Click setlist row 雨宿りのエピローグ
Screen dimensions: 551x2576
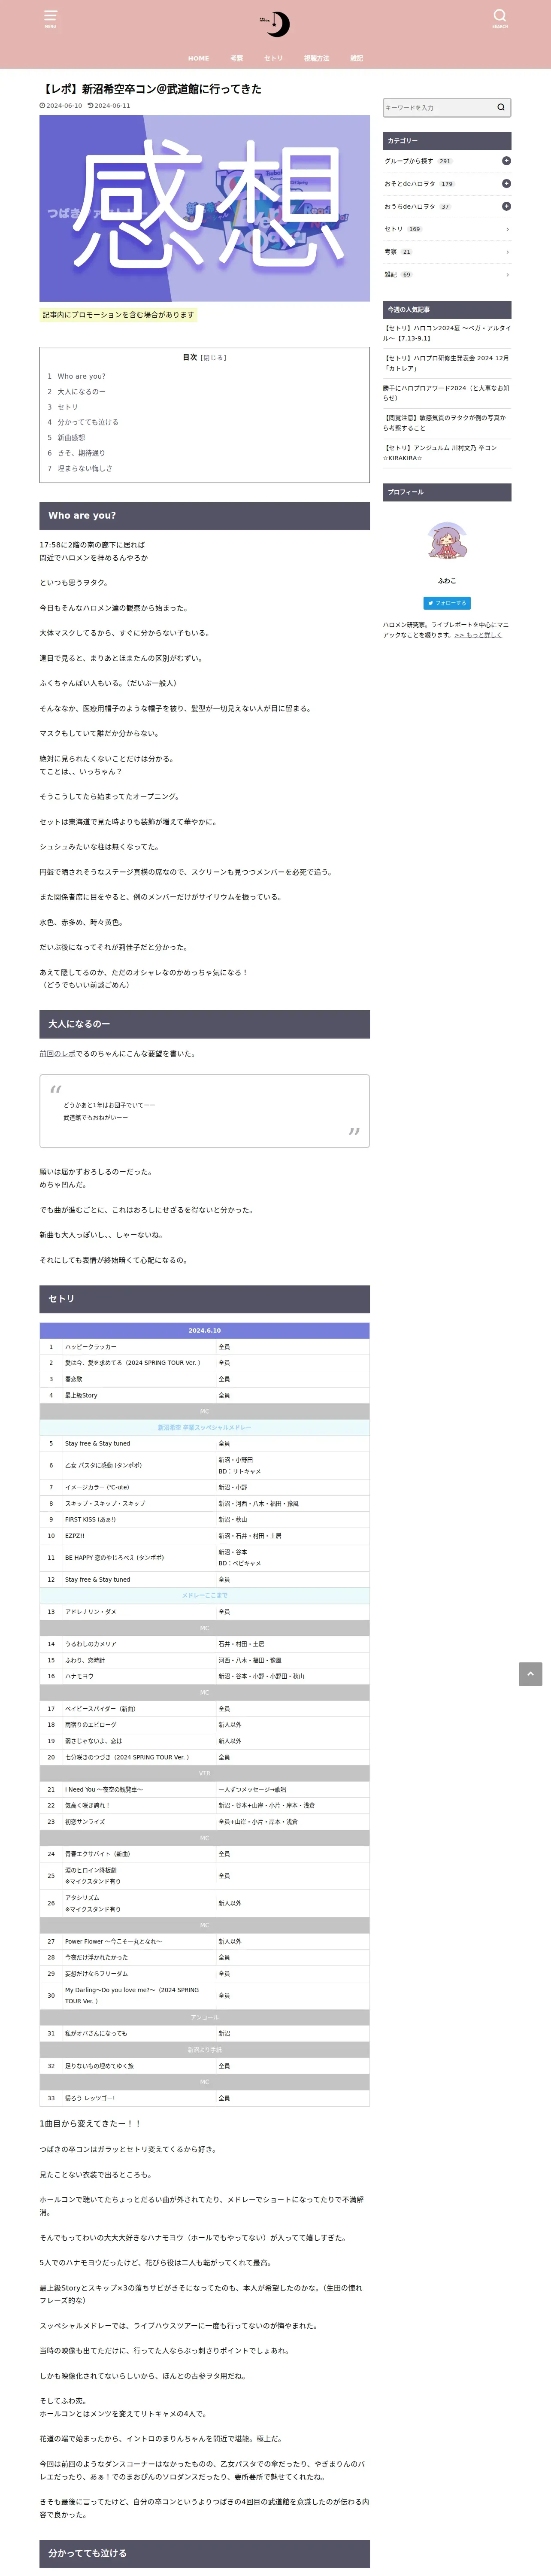[204, 1725]
